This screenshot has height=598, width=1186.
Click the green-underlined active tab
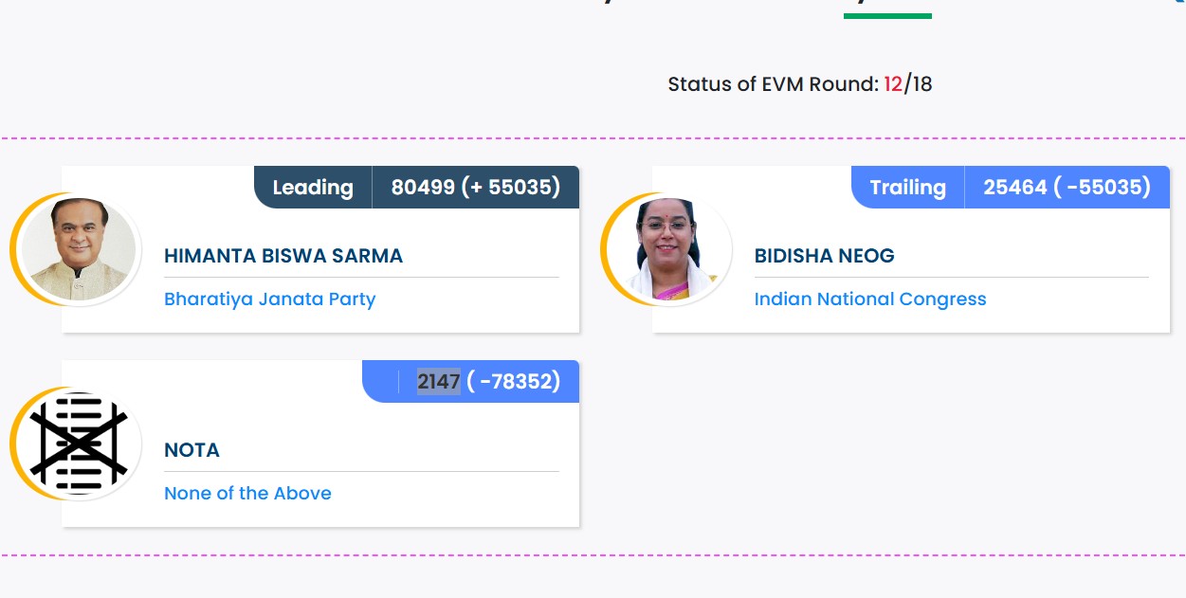click(x=887, y=9)
